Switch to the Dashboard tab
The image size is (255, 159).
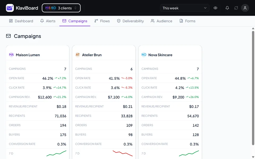click(x=21, y=21)
